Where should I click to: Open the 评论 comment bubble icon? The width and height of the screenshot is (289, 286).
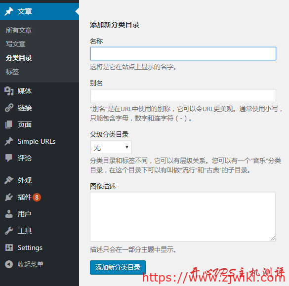coord(9,158)
